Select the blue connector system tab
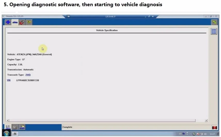Image resolution: width=221 pixels, height=137 pixels. tap(8, 22)
